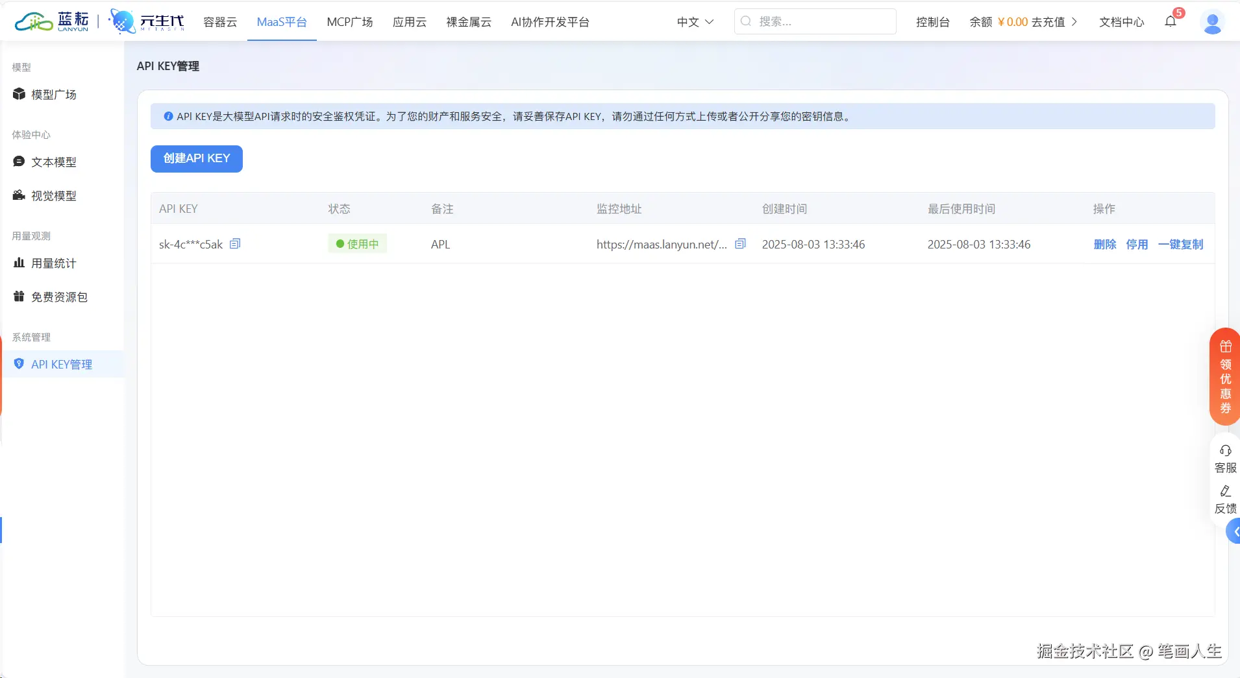
Task: Open customer service via the headset icon
Action: click(x=1226, y=450)
